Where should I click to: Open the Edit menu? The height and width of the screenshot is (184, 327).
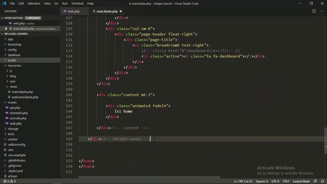[x=21, y=4]
